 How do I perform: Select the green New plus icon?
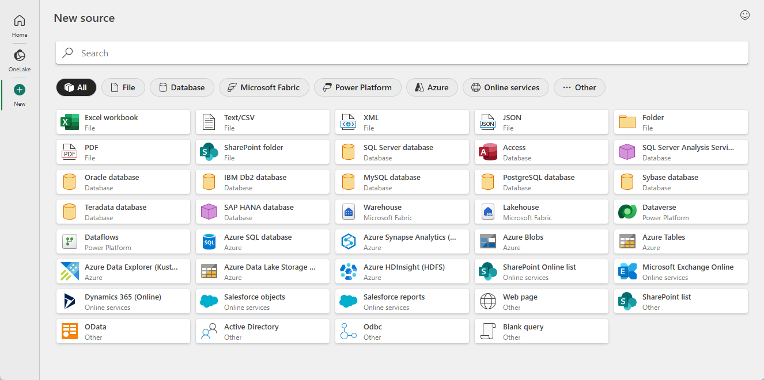(20, 90)
